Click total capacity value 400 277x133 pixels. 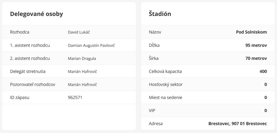(x=263, y=72)
